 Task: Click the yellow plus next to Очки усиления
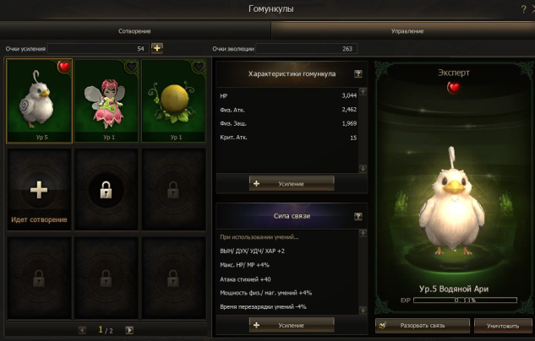(x=157, y=48)
